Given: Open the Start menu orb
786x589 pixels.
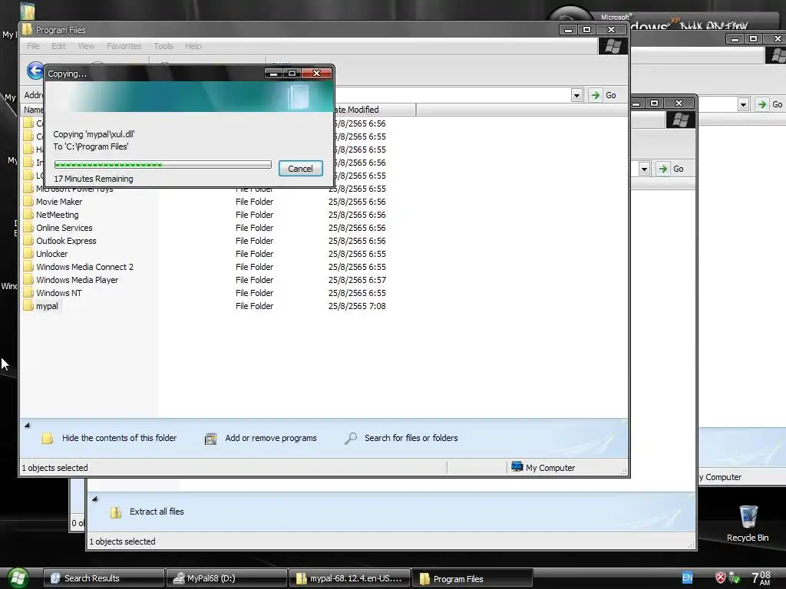Looking at the screenshot, I should click(18, 578).
